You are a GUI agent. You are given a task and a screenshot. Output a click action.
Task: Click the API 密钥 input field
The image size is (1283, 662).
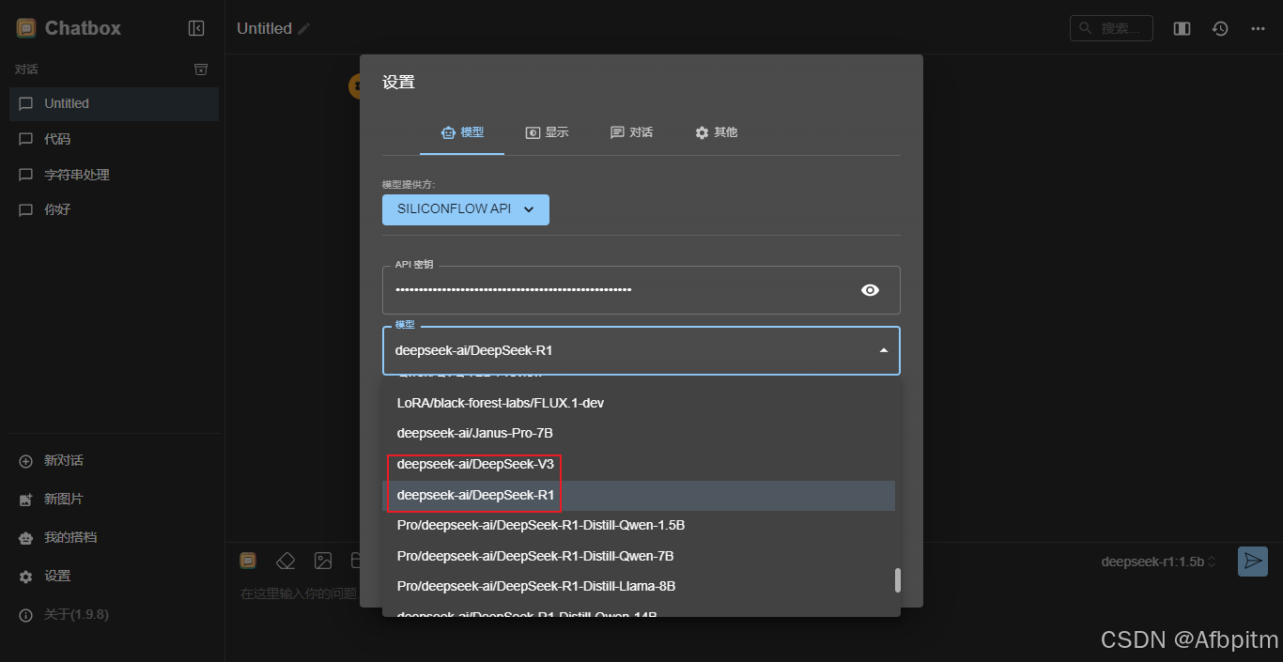pos(641,290)
